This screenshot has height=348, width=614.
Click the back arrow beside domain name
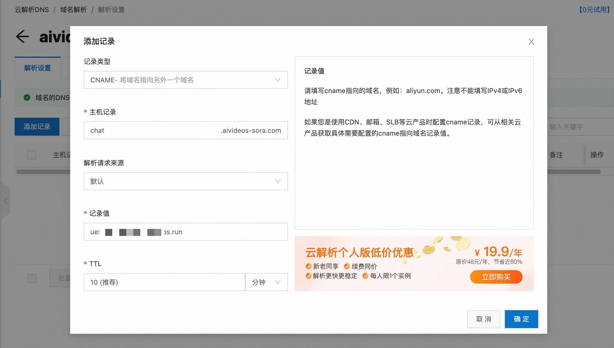tap(22, 37)
